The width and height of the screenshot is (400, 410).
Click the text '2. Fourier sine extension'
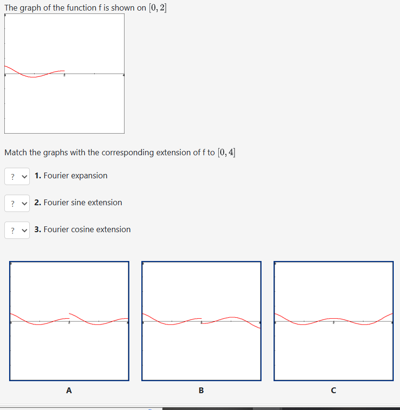78,203
